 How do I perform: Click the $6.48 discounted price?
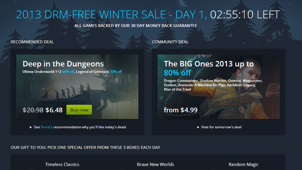tap(54, 110)
